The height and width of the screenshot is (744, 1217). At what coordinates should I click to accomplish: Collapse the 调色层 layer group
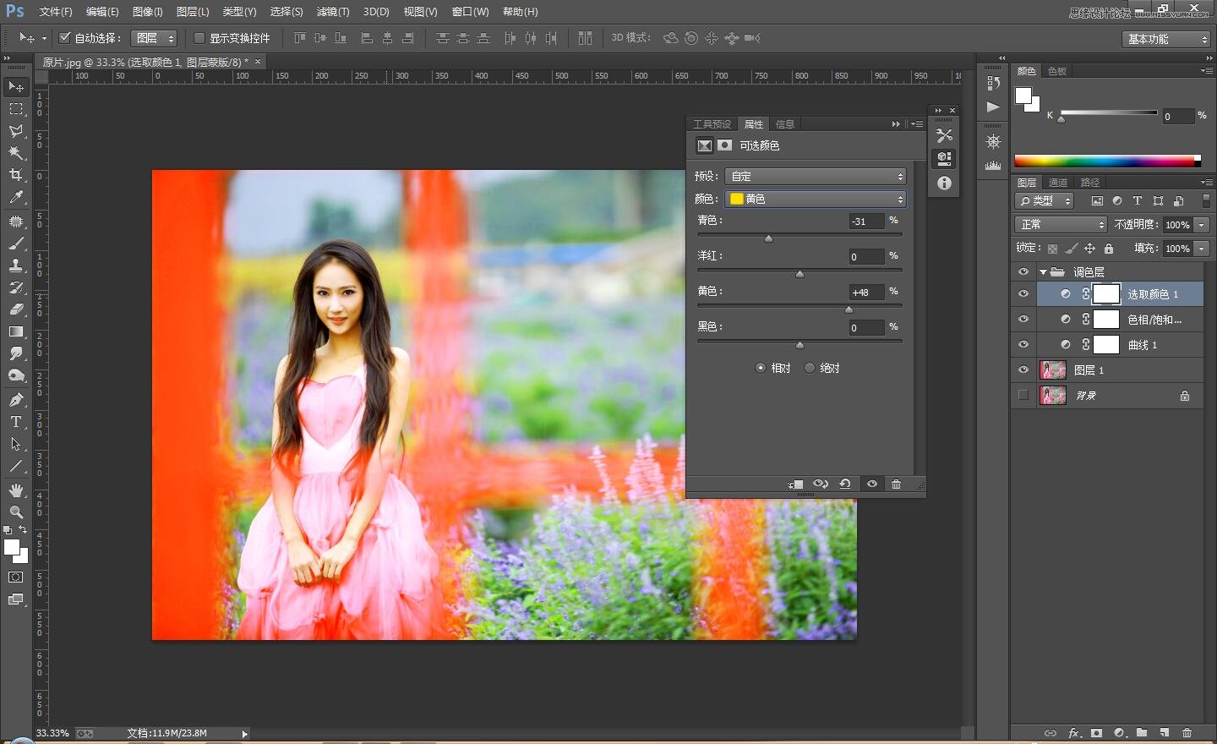(x=1043, y=272)
